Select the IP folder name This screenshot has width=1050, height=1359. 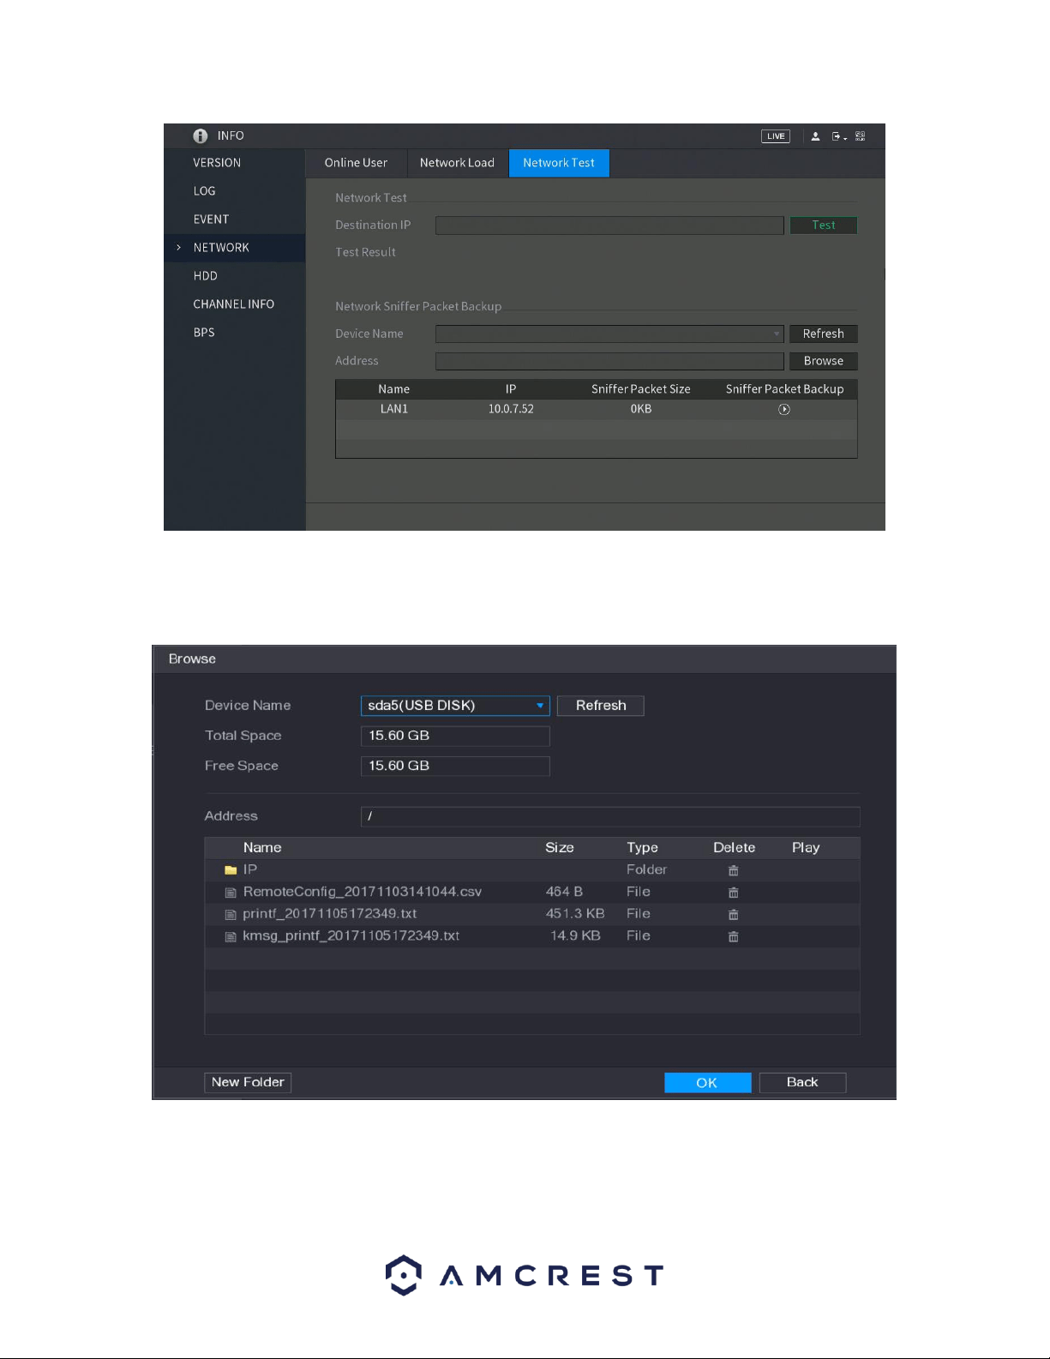pos(250,869)
